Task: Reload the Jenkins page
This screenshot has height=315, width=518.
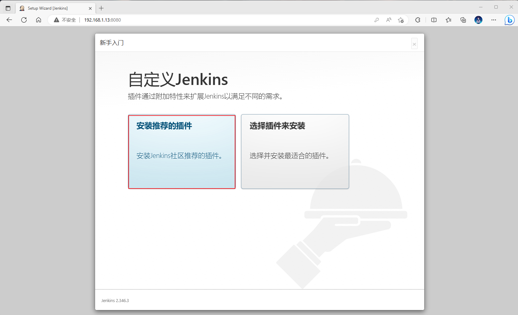Action: [x=24, y=20]
